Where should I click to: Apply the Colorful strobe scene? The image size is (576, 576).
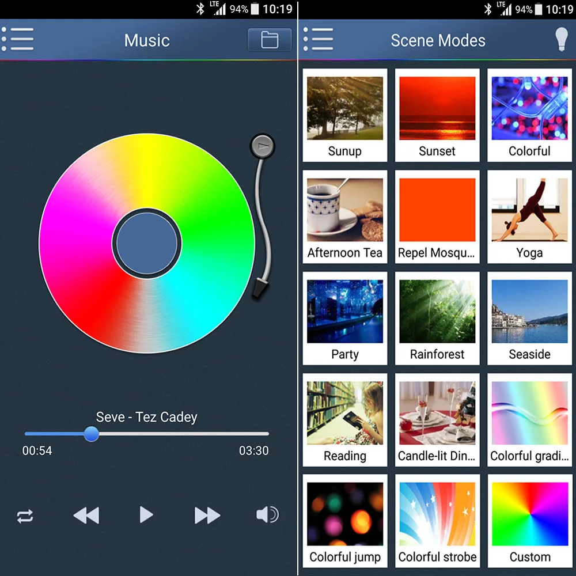[437, 521]
